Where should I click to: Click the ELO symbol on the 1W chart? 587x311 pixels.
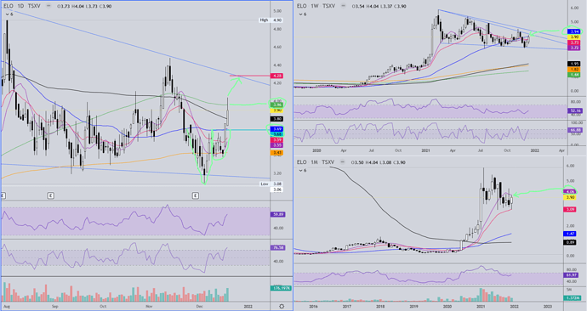coord(302,6)
